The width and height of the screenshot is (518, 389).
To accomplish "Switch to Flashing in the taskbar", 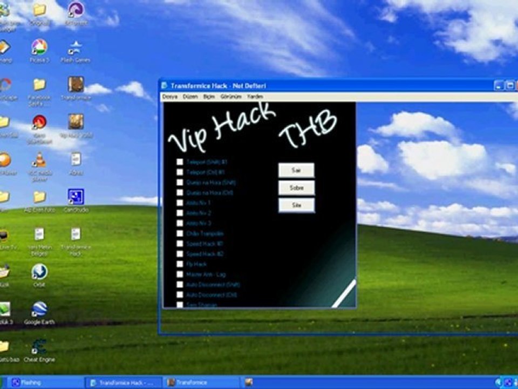I will tap(45, 383).
